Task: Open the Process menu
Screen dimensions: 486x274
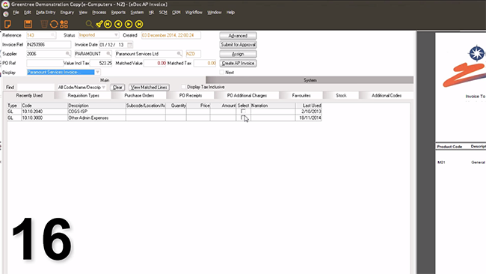Action: 99,13
